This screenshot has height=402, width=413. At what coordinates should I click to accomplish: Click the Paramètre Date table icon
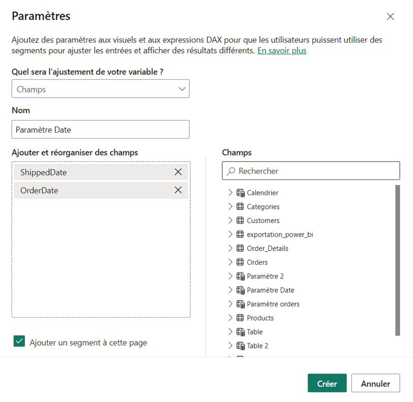(x=240, y=290)
